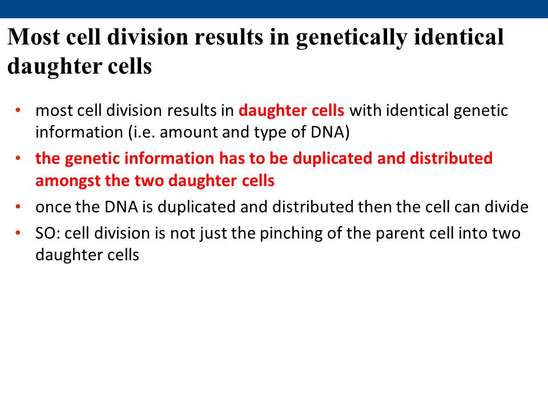Click the words 'with identical genetic'
The height and width of the screenshot is (411, 548).
429,110
